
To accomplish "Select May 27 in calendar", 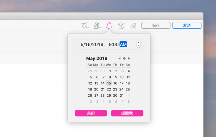I will [x=96, y=95].
